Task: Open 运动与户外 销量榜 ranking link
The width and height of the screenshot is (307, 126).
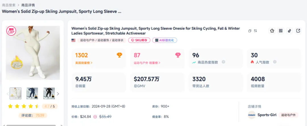Action: coord(147,63)
